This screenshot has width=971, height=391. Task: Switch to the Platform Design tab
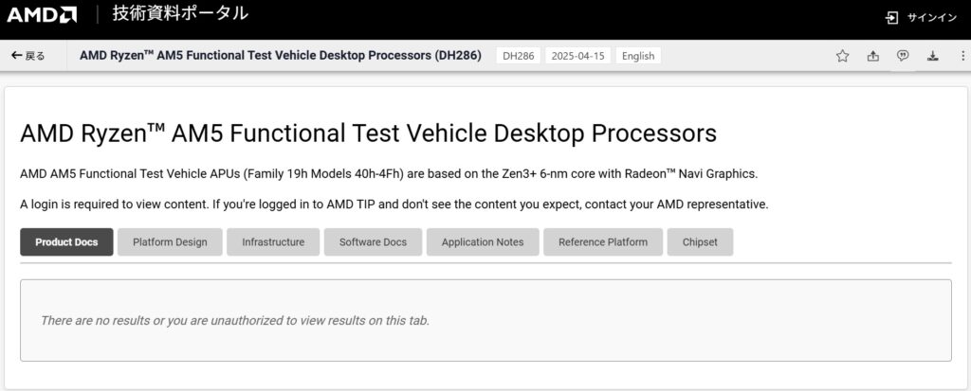170,242
